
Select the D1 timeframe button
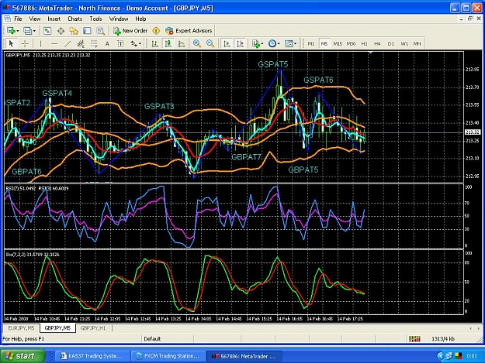[391, 44]
